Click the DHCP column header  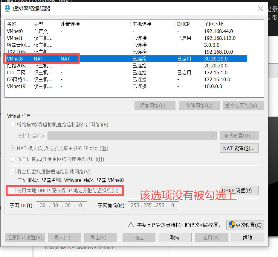tap(189, 24)
